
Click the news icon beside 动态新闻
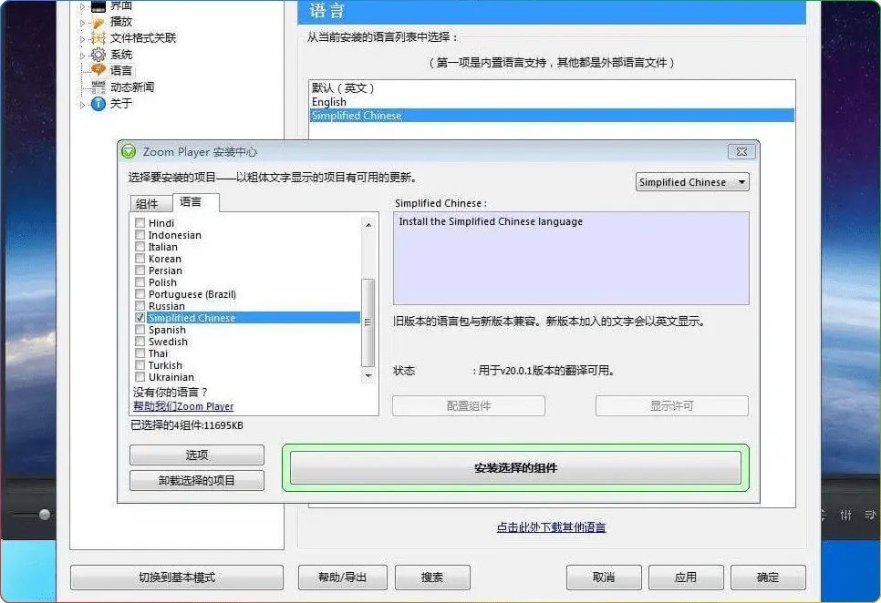coord(98,87)
